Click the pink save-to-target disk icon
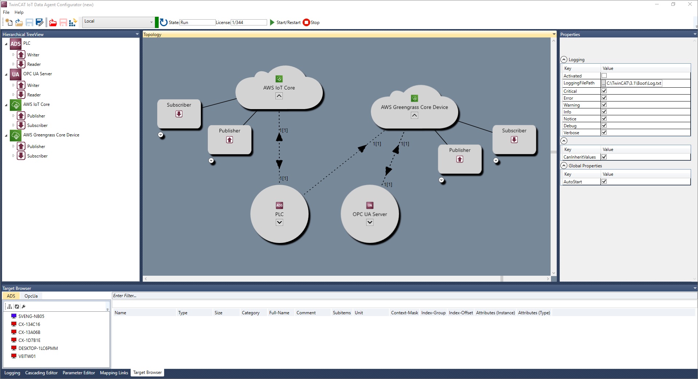698x379 pixels. point(63,23)
